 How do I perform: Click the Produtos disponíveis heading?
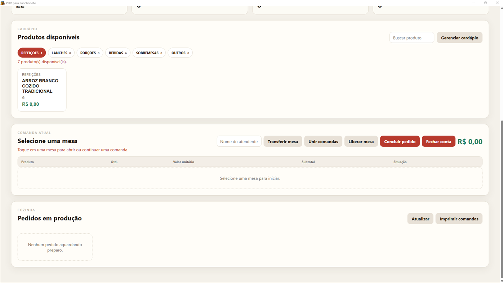click(49, 37)
